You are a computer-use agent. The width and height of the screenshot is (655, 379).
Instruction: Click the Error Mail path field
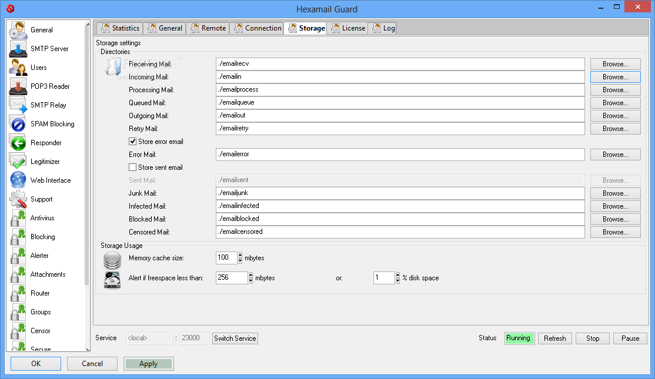(x=400, y=155)
